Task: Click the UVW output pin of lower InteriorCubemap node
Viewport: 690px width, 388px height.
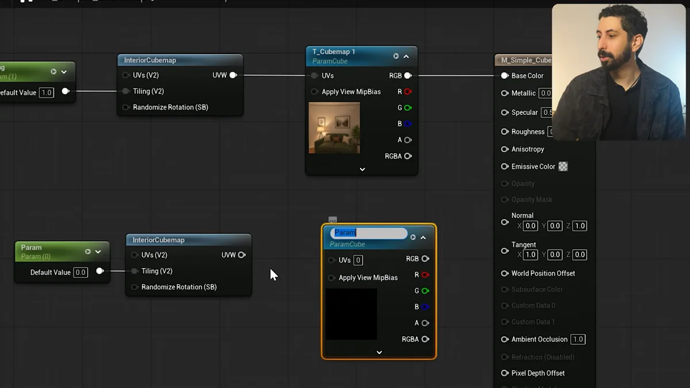Action: pos(241,255)
